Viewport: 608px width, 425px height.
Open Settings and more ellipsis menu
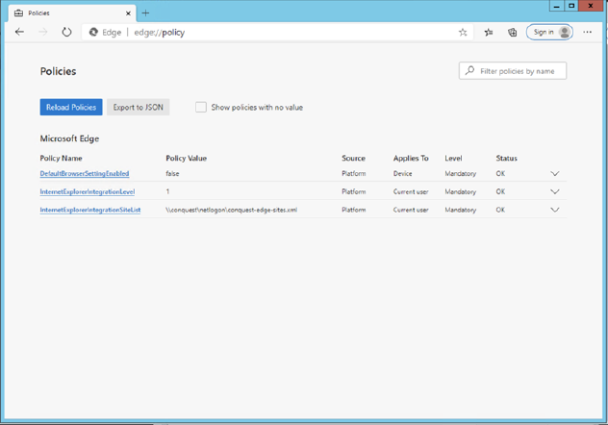pos(588,32)
